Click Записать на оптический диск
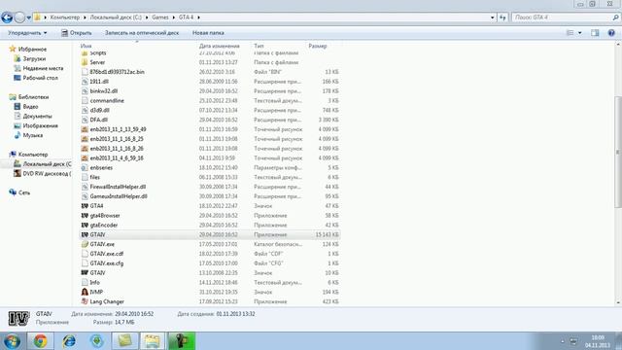 pos(142,33)
